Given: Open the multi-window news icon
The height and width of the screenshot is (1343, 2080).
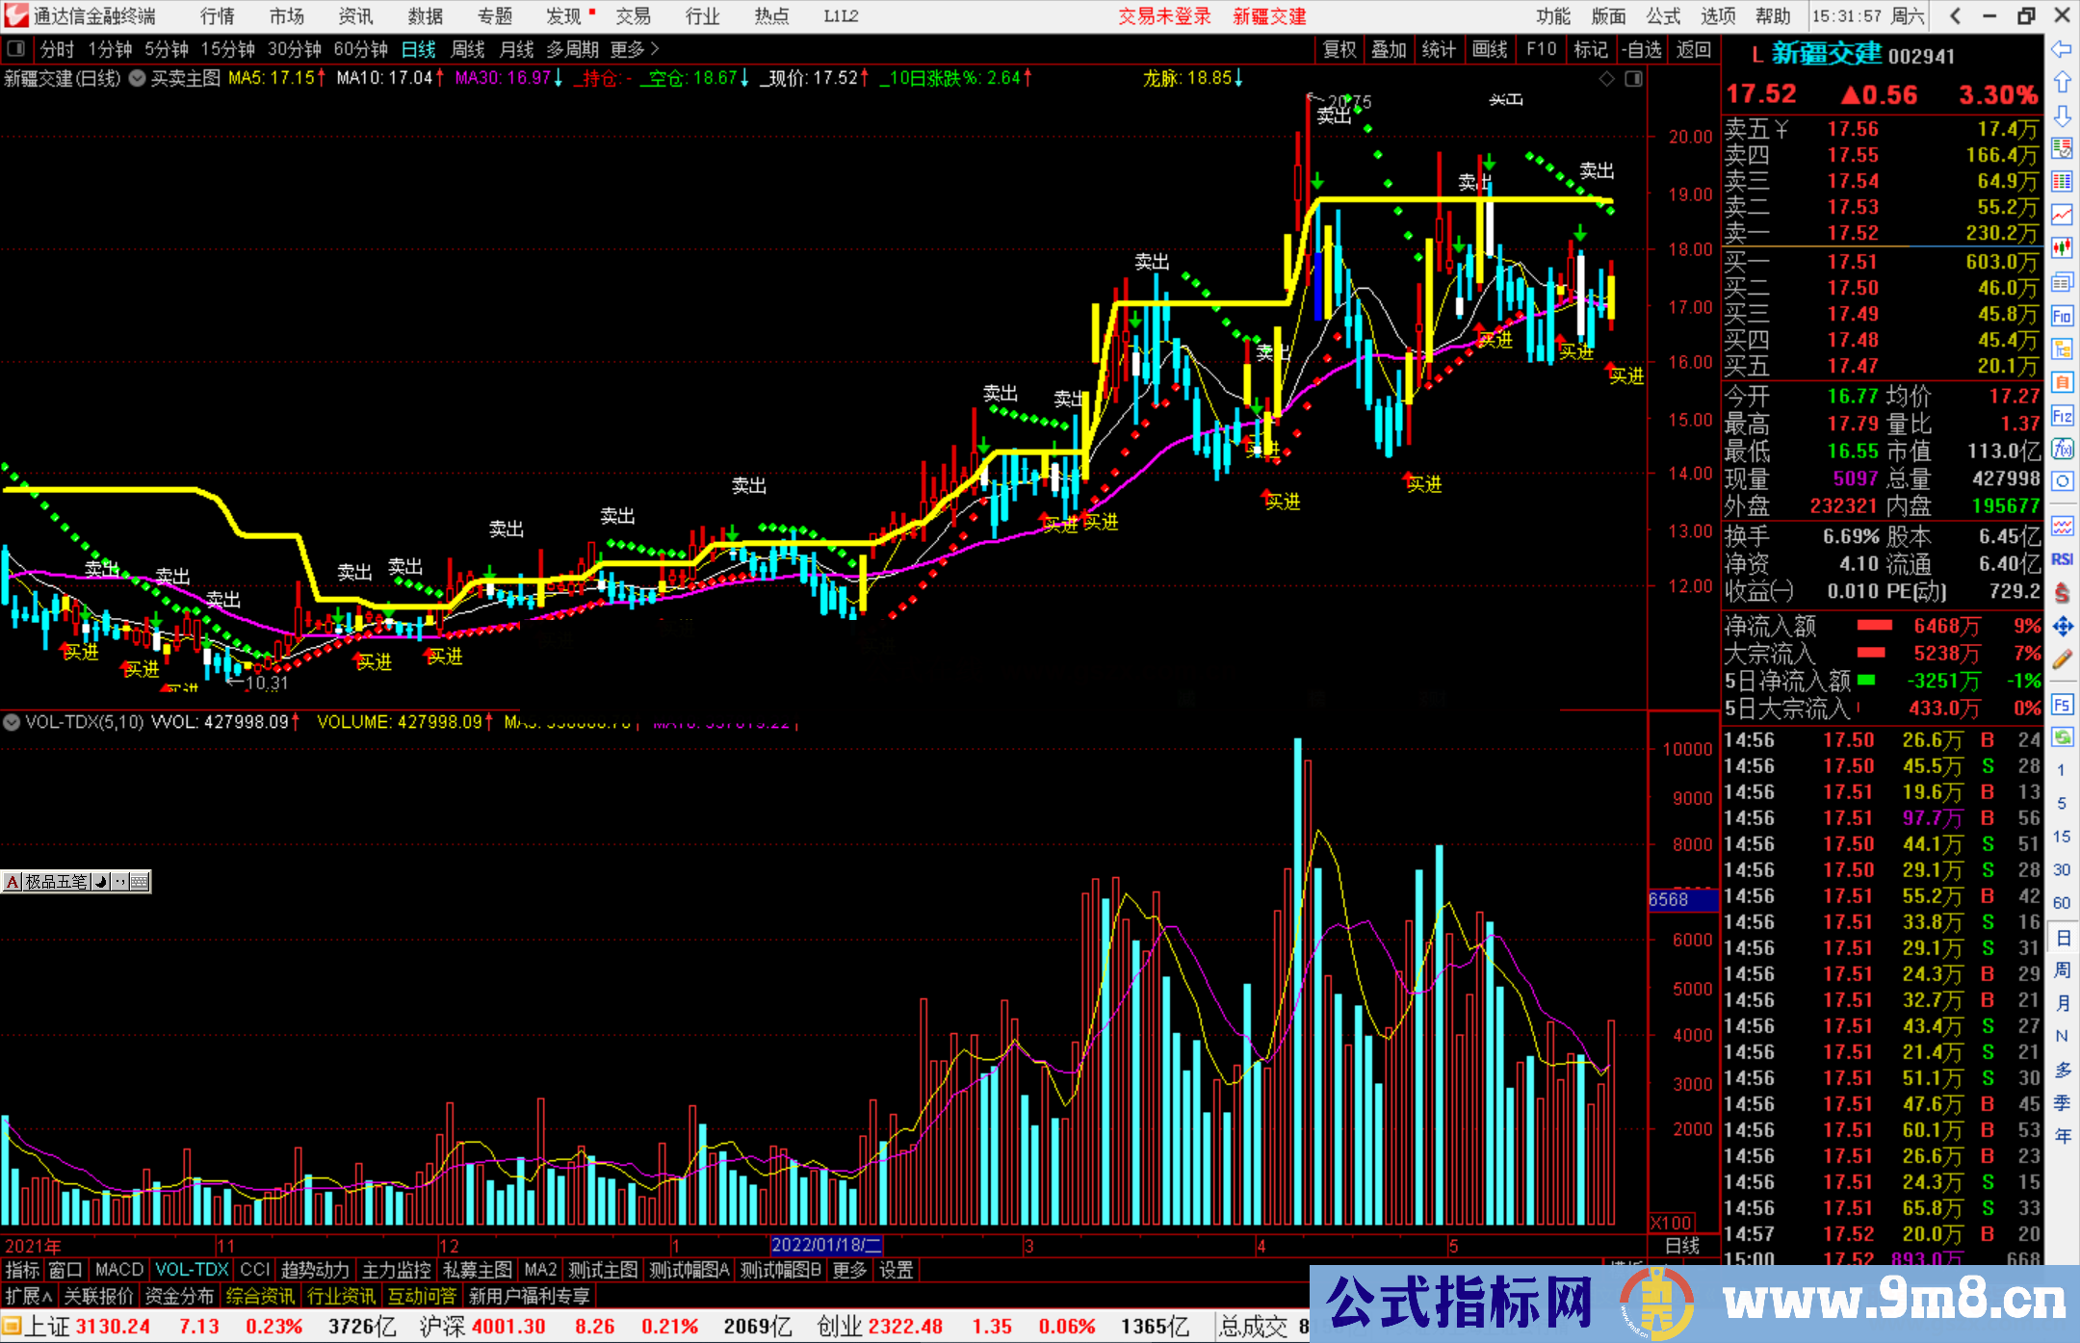Looking at the screenshot, I should coord(2062,282).
